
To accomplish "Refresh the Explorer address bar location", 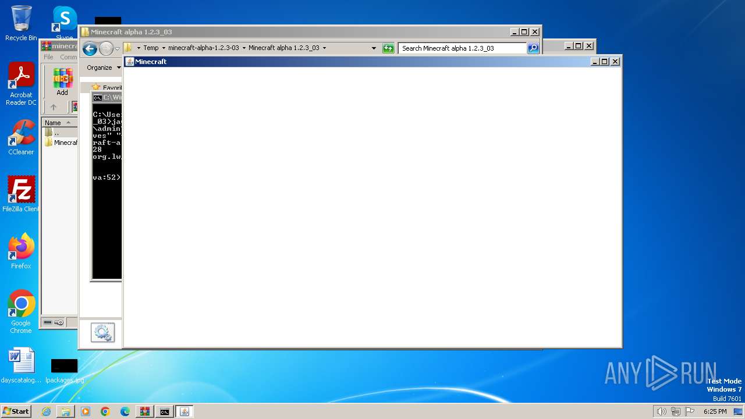I will pyautogui.click(x=388, y=48).
